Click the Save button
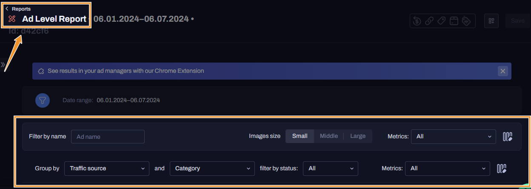Screen dimensions: 531x189 (x=517, y=21)
